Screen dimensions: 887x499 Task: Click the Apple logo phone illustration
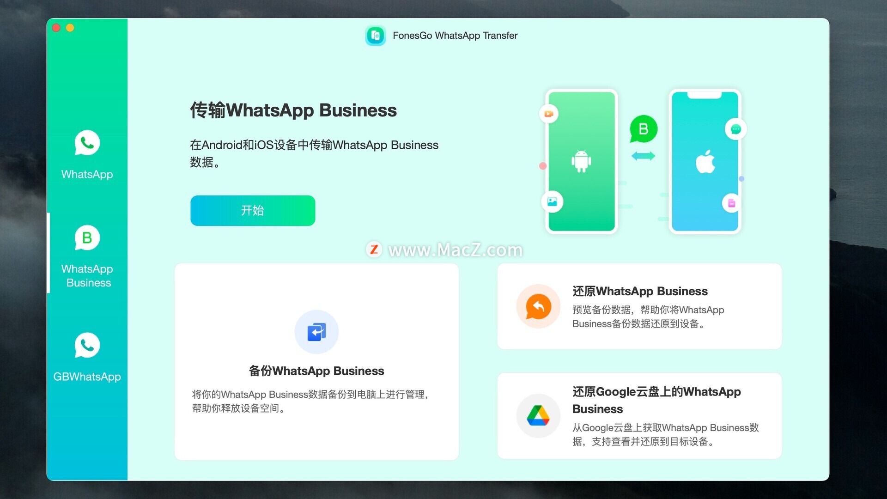705,161
